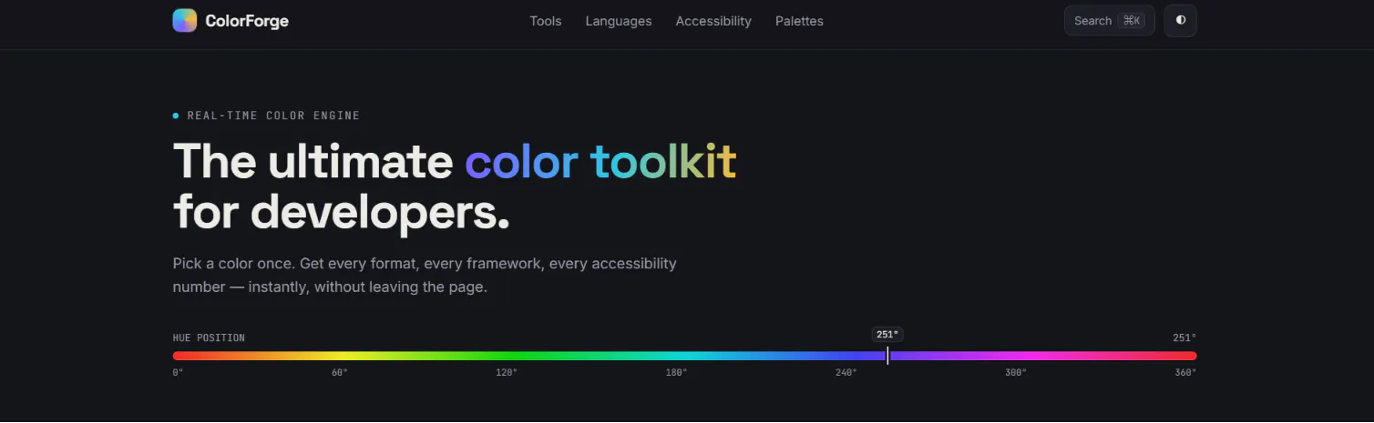Click the 251° tooltip above slider
The image size is (1374, 423).
click(887, 334)
